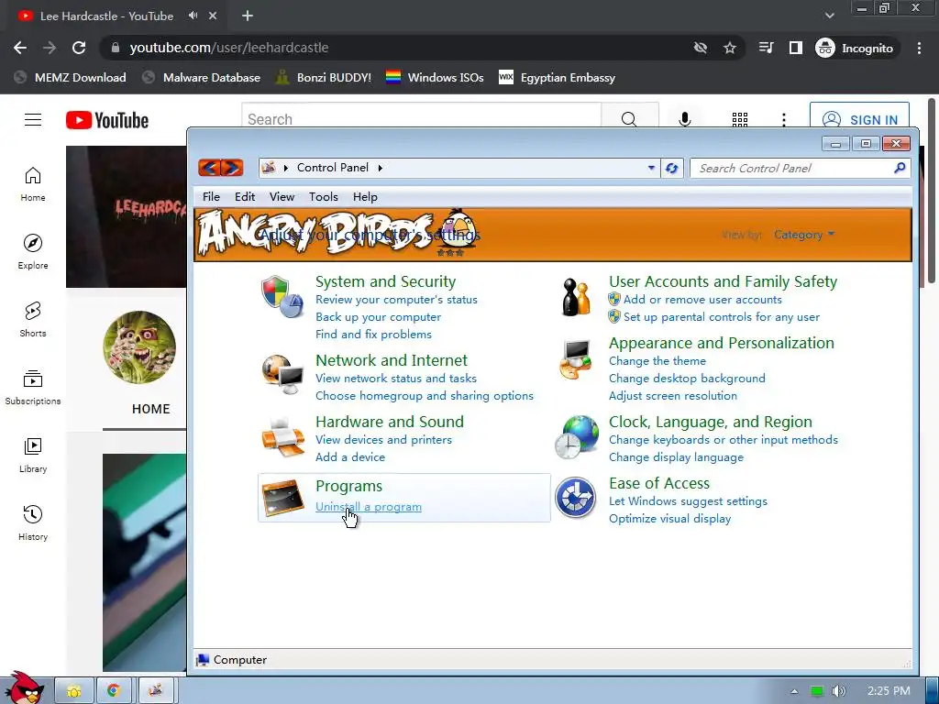Open Chrome from the taskbar
The width and height of the screenshot is (939, 704).
[114, 690]
